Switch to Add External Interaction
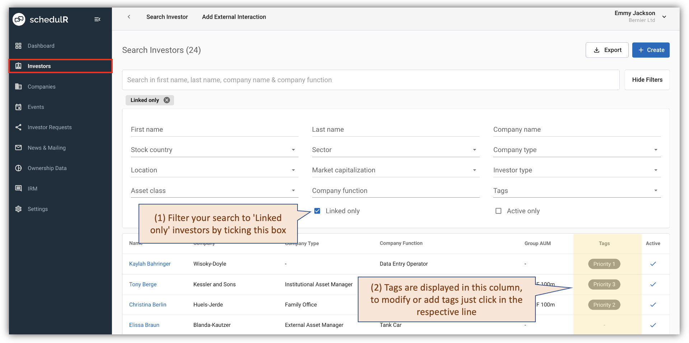This screenshot has height=343, width=689. [x=234, y=17]
